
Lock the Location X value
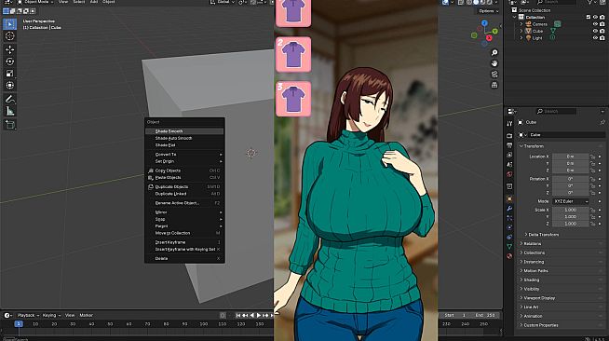592,157
